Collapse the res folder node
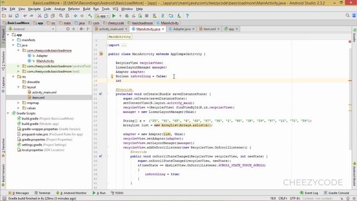Screen dimensions: 357x201 coord(13,76)
